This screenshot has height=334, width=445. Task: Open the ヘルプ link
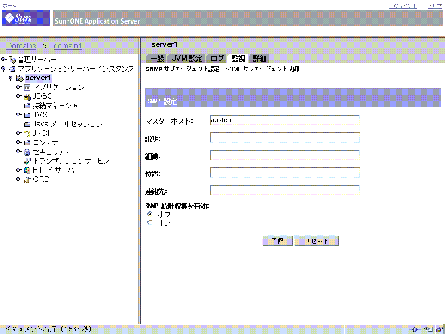tap(434, 6)
